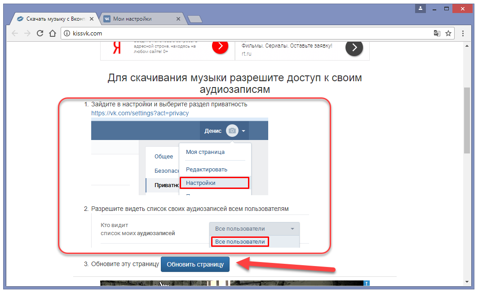Click the dark rt.ru ad arrow button

click(x=354, y=47)
